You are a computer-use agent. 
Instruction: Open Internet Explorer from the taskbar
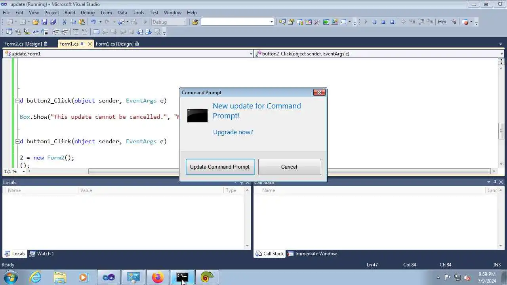(x=36, y=277)
